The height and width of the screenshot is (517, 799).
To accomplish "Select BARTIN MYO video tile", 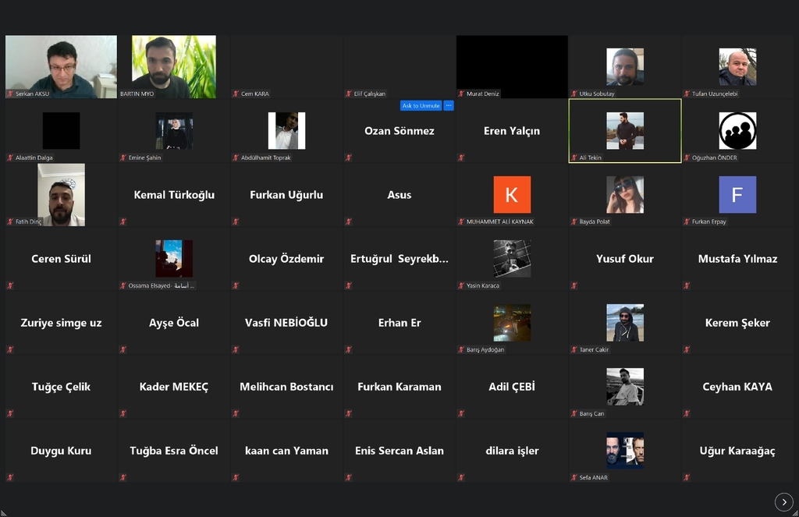I will [x=173, y=66].
